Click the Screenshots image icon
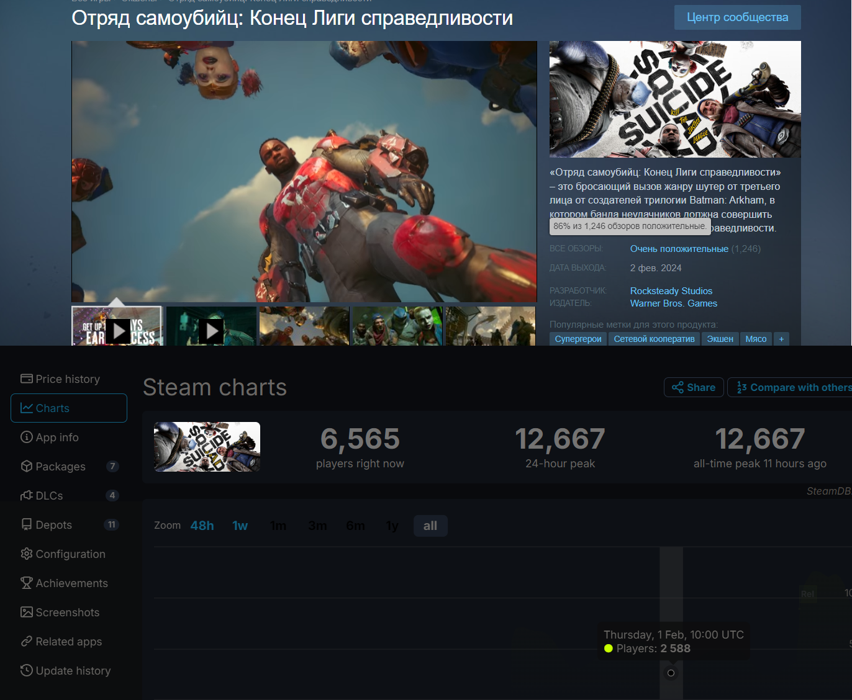852x700 pixels. 27,612
